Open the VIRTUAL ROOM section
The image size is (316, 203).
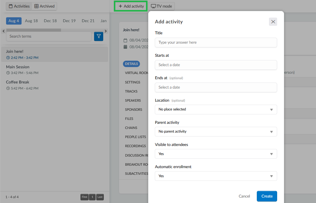point(137,73)
